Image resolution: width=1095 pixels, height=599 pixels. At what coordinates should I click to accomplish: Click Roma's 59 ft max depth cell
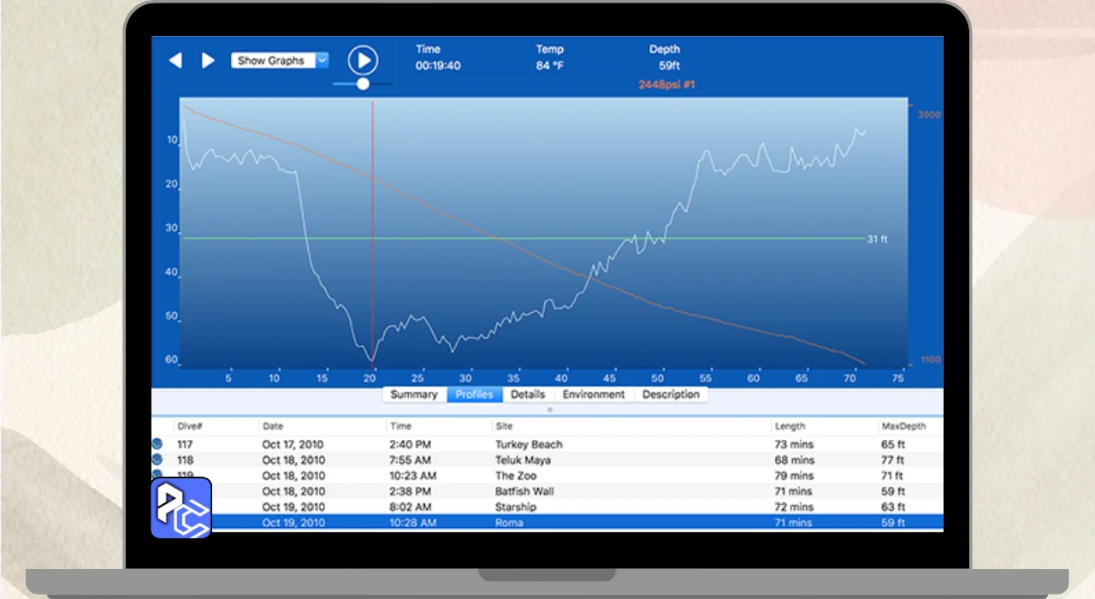(893, 523)
